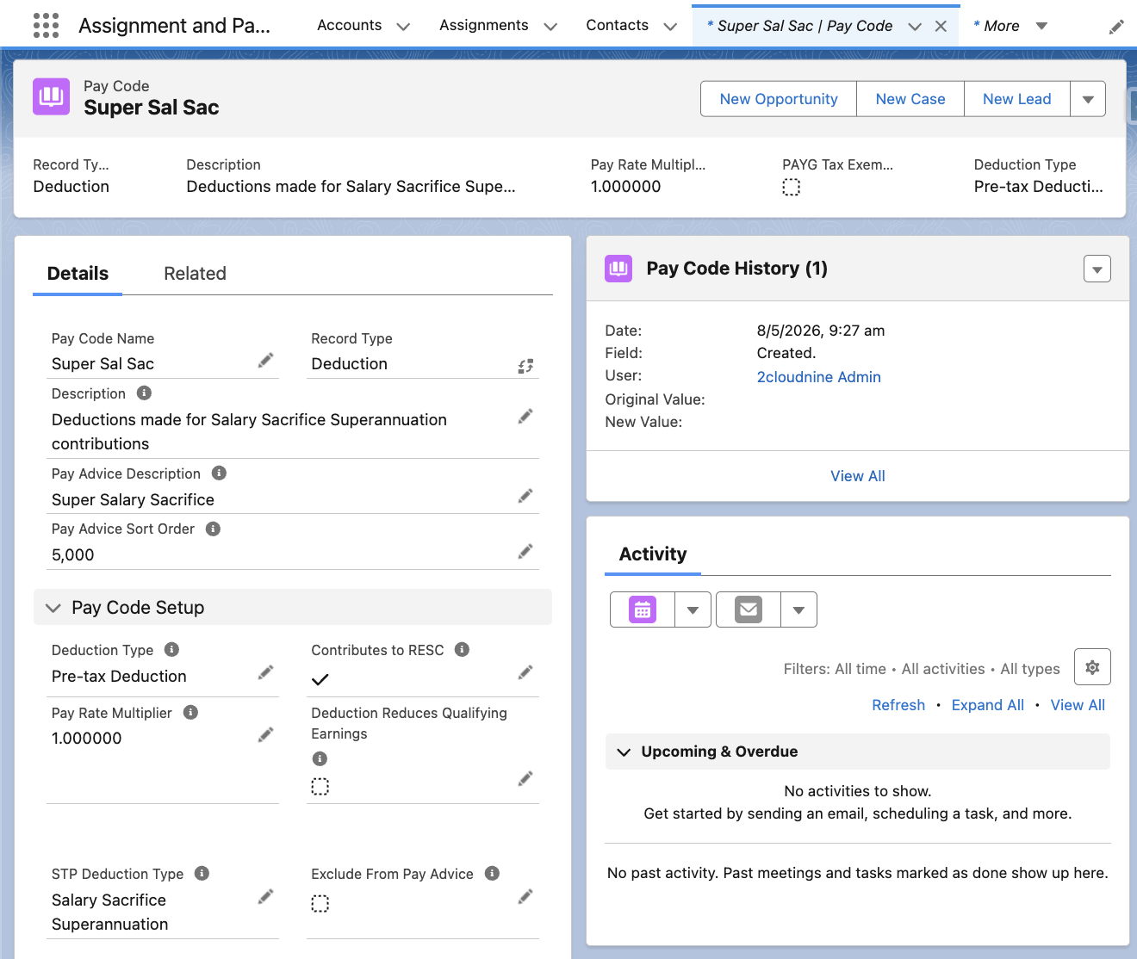Edit Pay Advice Sort Order pencil
Screen dimensions: 1137x959
(525, 551)
